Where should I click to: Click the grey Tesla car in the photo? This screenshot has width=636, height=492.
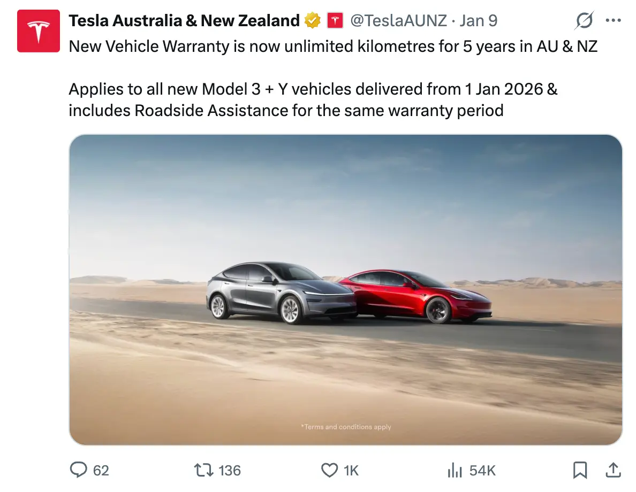click(278, 291)
